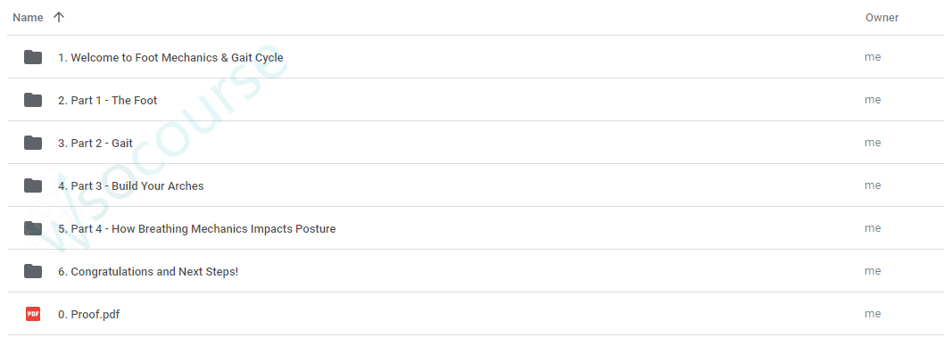
Task: Toggle sort direction with the up arrow
Action: pyautogui.click(x=58, y=18)
